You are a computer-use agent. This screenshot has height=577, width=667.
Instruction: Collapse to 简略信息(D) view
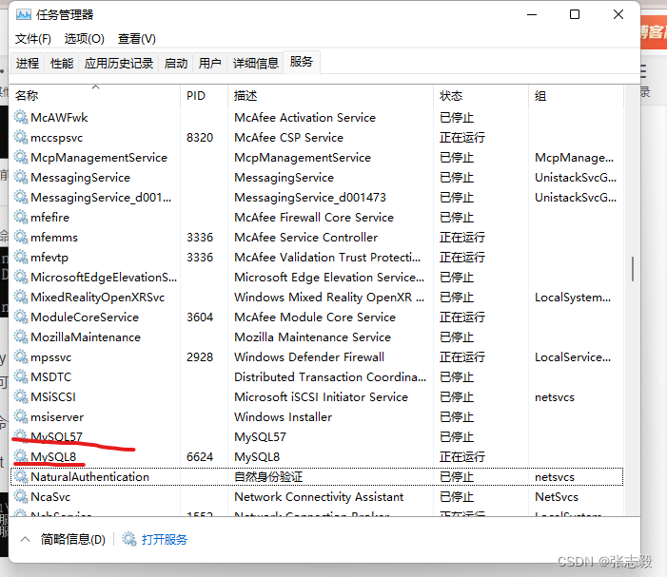tap(63, 540)
